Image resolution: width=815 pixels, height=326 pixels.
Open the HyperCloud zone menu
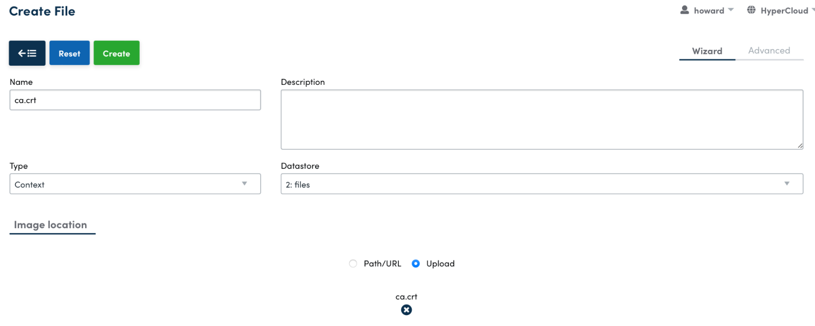click(784, 11)
